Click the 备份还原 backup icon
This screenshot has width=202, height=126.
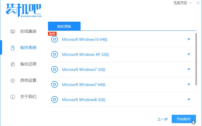coord(13,64)
